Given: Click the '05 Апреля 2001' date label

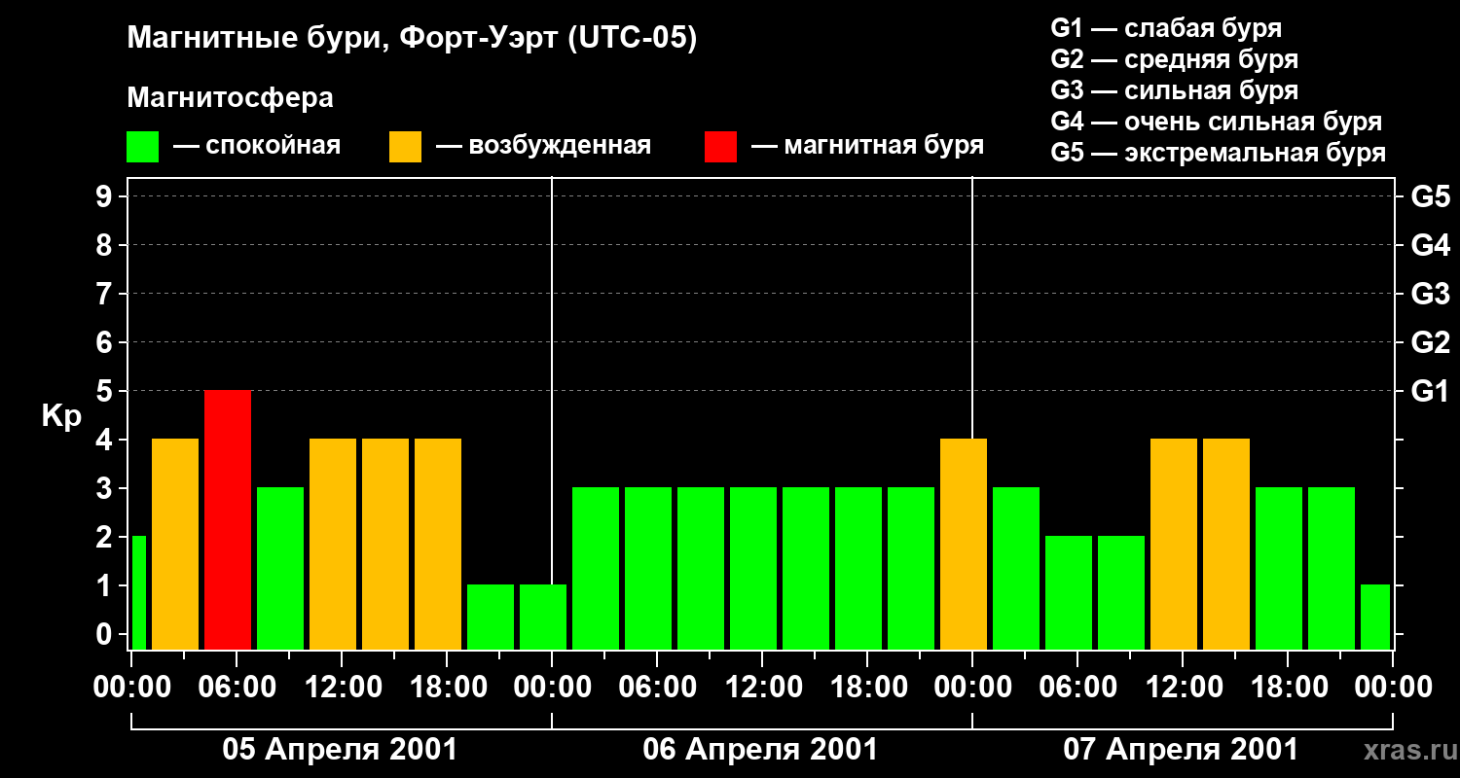Looking at the screenshot, I should 340,749.
